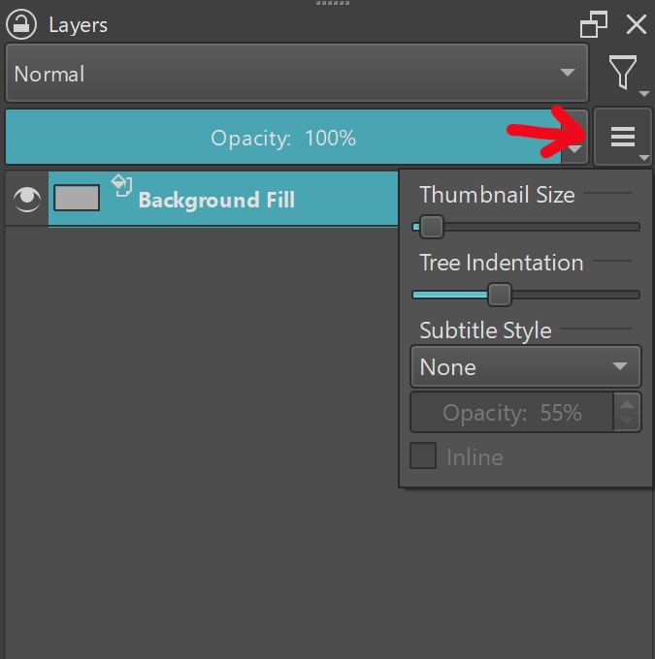
Task: Click the fill layer type icon on Background Fill
Action: pyautogui.click(x=121, y=185)
